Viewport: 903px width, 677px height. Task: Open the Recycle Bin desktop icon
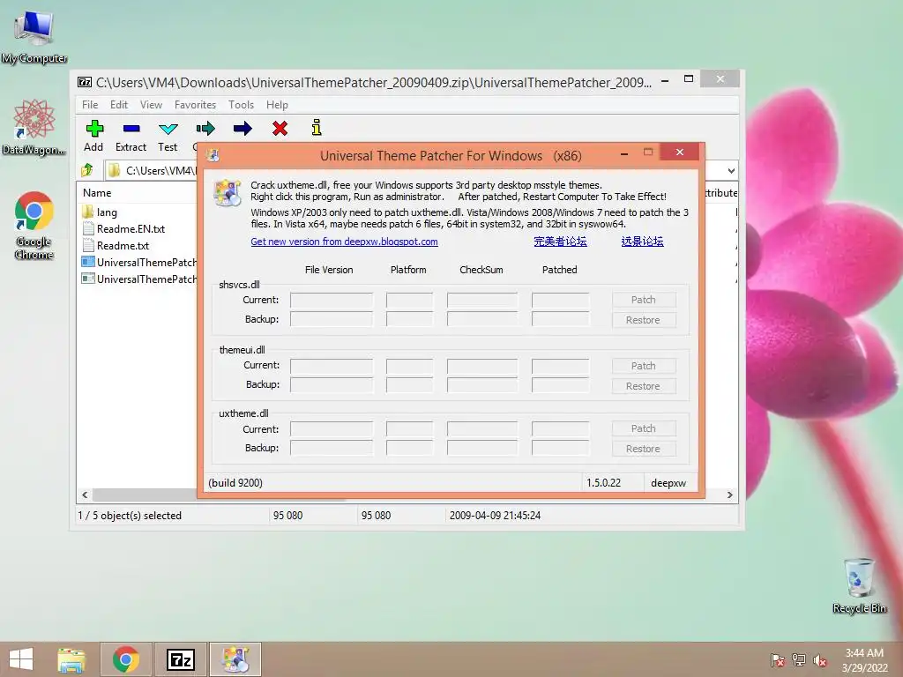click(859, 586)
